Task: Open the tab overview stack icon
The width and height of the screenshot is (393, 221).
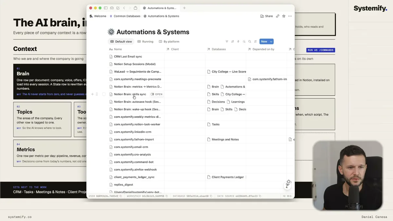Action: (x=136, y=8)
